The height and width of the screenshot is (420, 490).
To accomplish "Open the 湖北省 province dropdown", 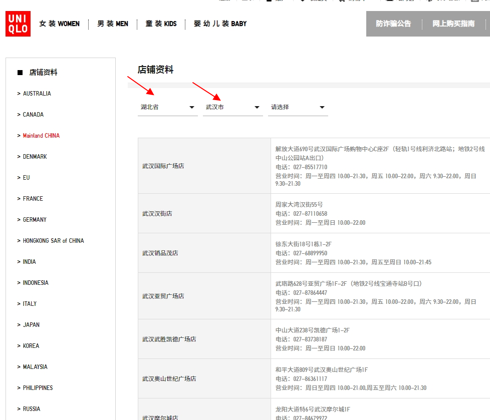I will (x=167, y=108).
